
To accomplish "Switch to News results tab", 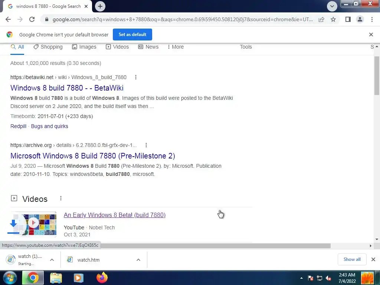I will pyautogui.click(x=148, y=47).
